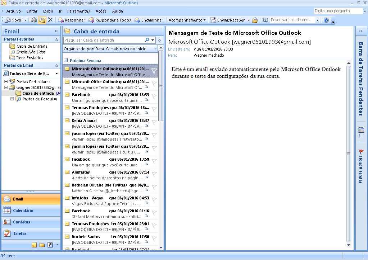Toggle the flag on the Rochele Santos message
Screen dimensions: 368x260
[x=154, y=238]
